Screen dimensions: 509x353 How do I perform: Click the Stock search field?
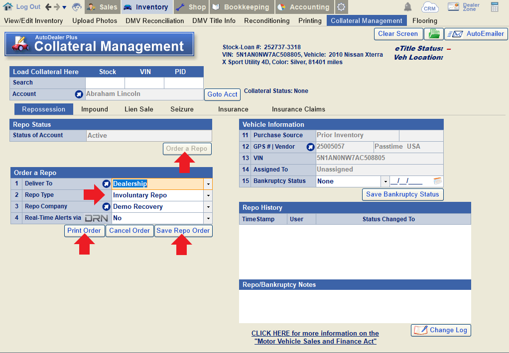105,83
